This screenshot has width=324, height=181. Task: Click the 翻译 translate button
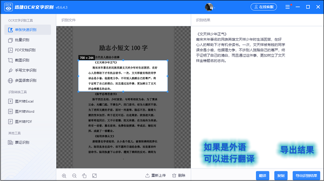(262, 176)
